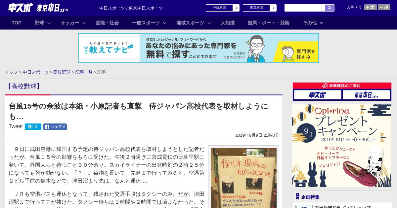The width and height of the screenshot is (397, 208).
Task: Expand the 野球 dropdown chevron
Action: [x=49, y=23]
